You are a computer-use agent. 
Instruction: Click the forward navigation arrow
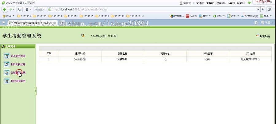pos(10,9)
